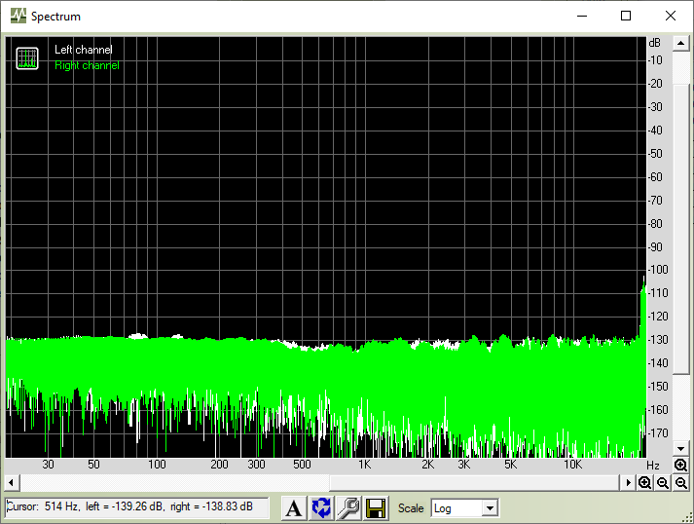Screen dimensions: 694x524
Task: Click the Spectrum app icon in title bar
Action: point(18,16)
